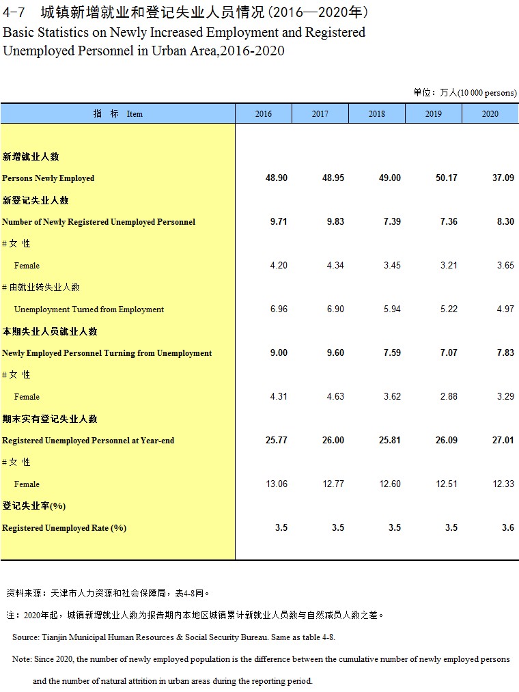The width and height of the screenshot is (519, 692).
Task: Select value 25.81 in the table
Action: pyautogui.click(x=390, y=440)
